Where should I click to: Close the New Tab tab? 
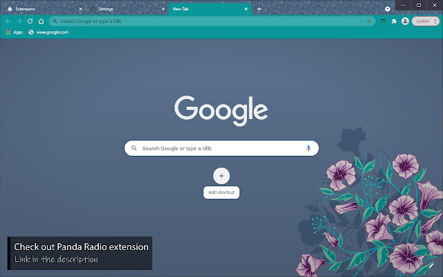(x=246, y=9)
